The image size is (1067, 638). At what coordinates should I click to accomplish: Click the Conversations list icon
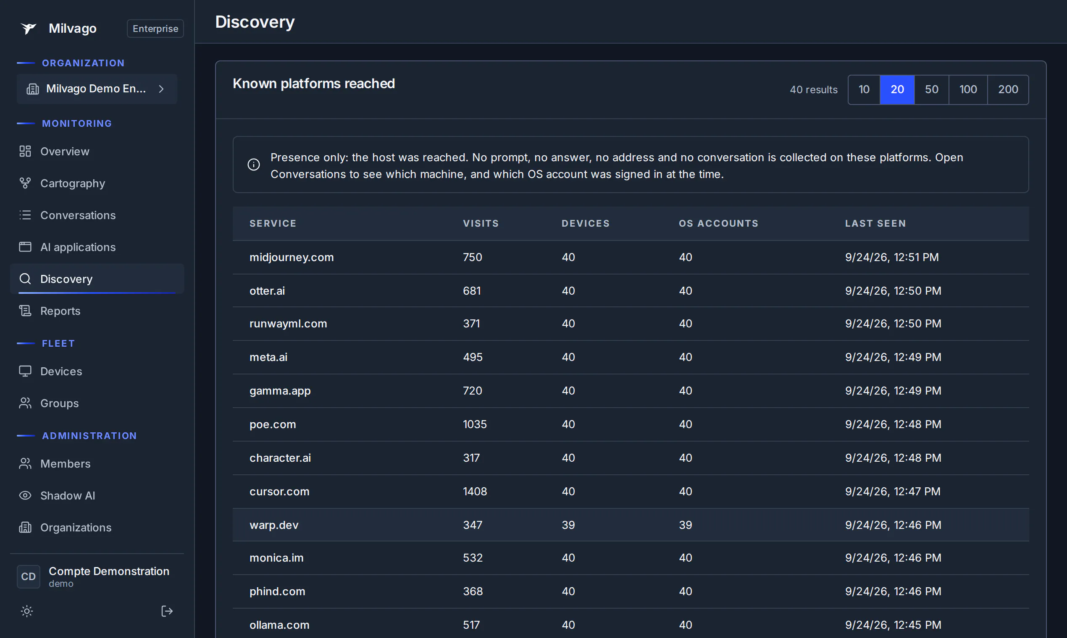25,215
